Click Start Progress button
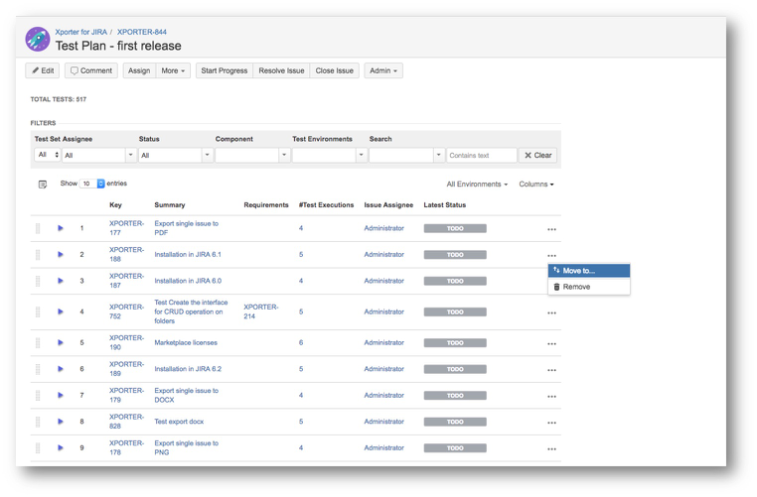This screenshot has height=497, width=757. [x=224, y=70]
